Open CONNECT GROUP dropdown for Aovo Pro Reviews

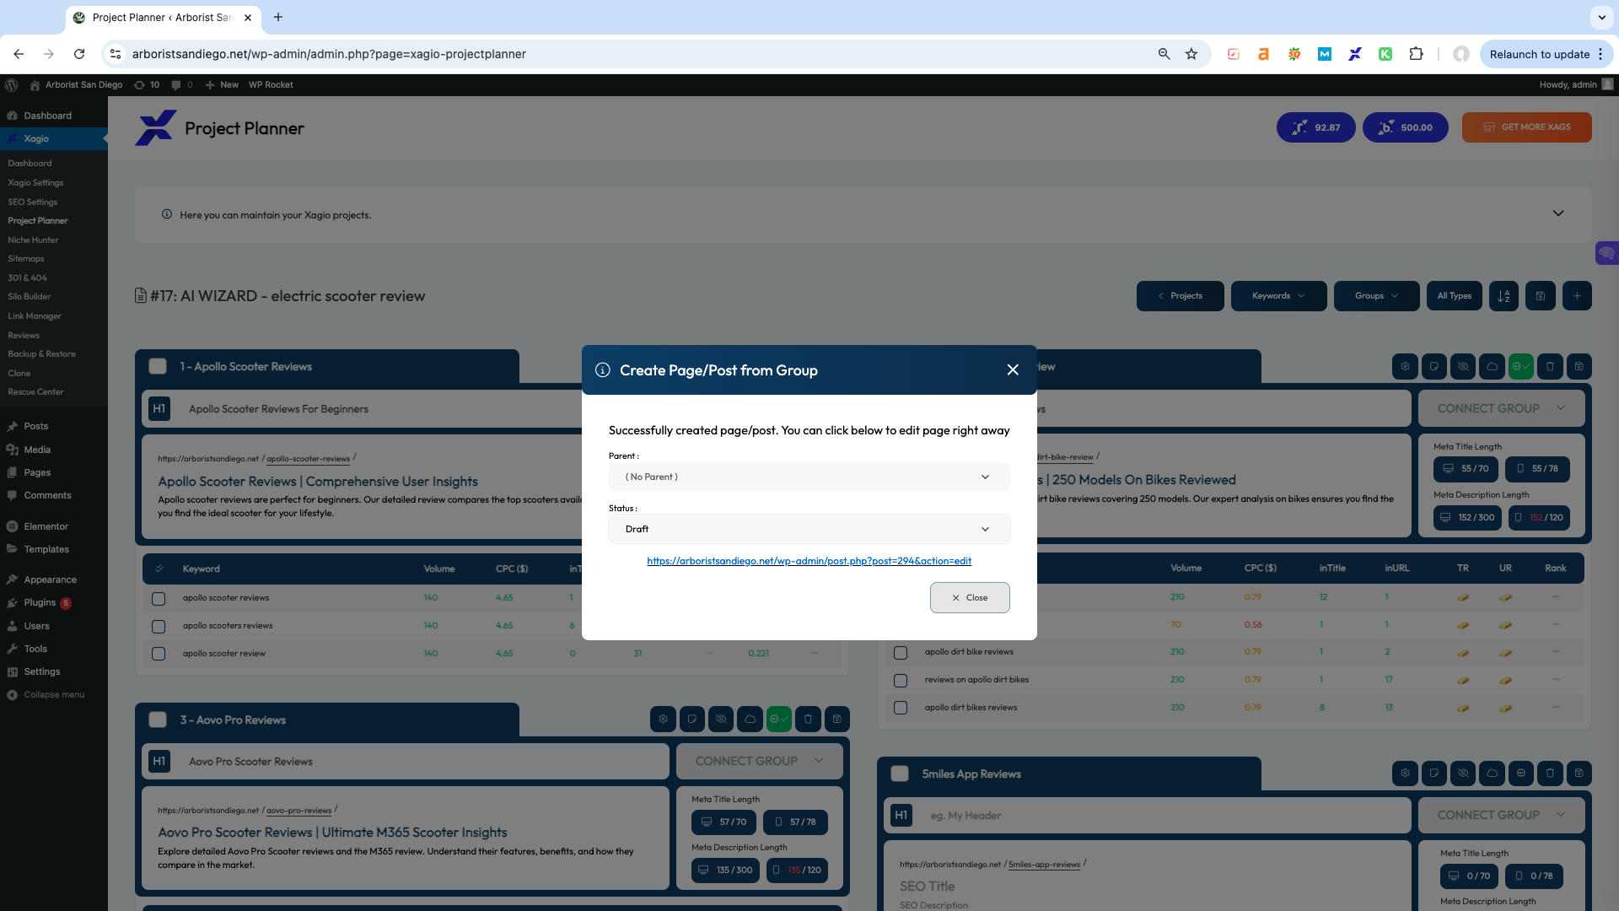coord(759,761)
